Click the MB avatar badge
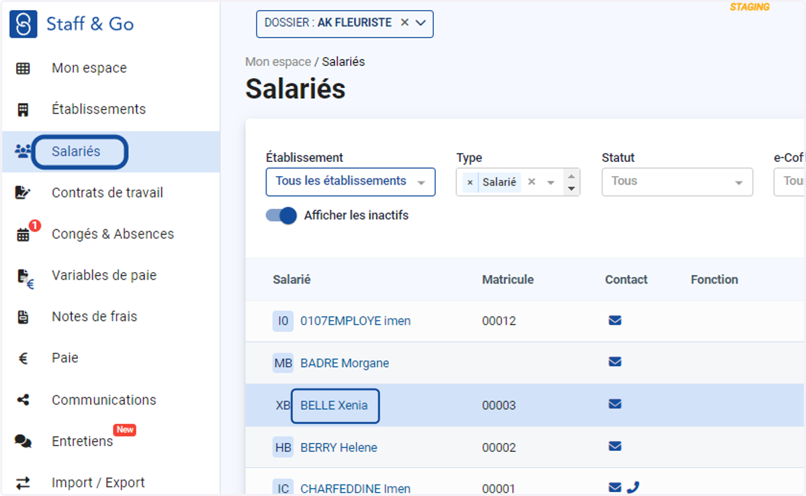 tap(283, 363)
